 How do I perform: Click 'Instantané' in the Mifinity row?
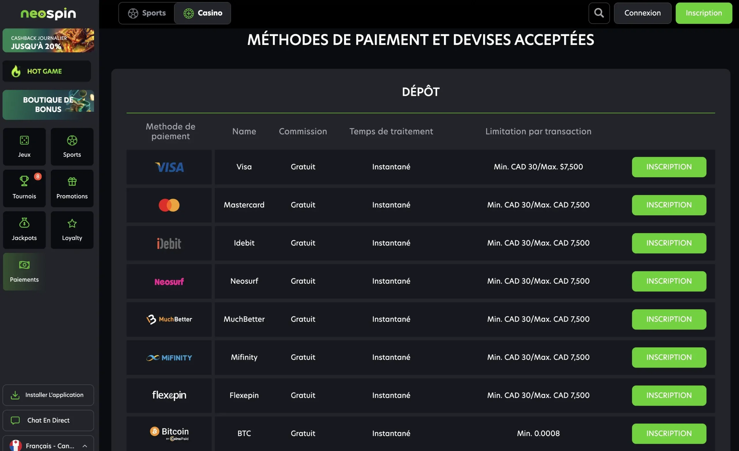[x=391, y=357]
